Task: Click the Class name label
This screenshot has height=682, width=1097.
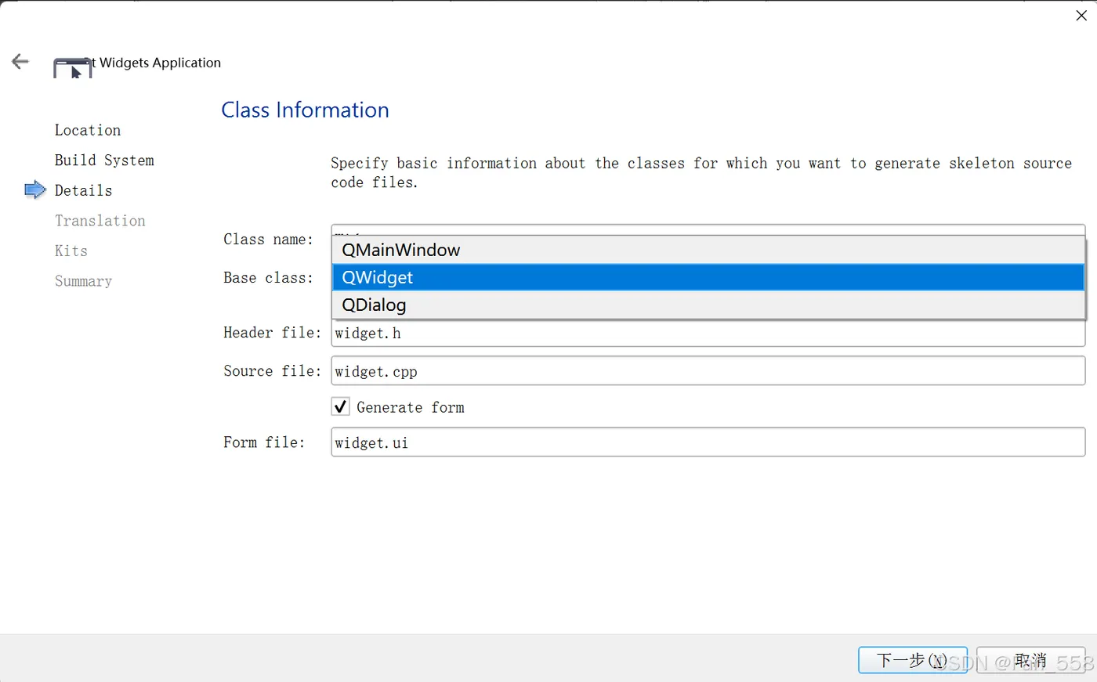Action: pyautogui.click(x=268, y=239)
